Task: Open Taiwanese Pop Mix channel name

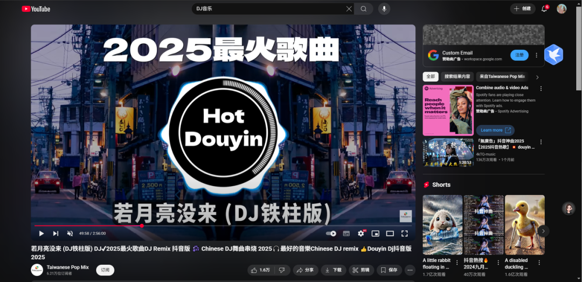Action: pos(68,267)
